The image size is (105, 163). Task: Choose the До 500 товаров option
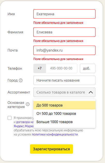[x=64, y=105]
